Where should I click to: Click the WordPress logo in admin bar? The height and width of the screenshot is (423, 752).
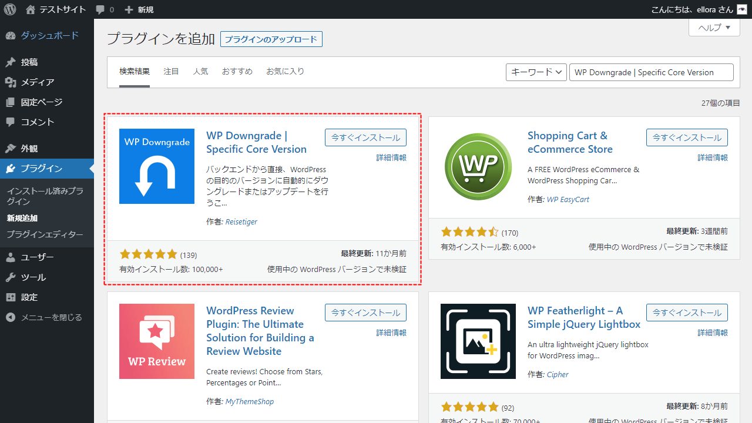click(x=10, y=9)
